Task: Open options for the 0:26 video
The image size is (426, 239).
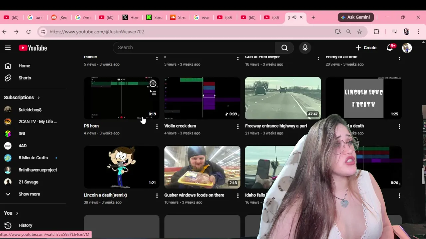Action: [399, 196]
